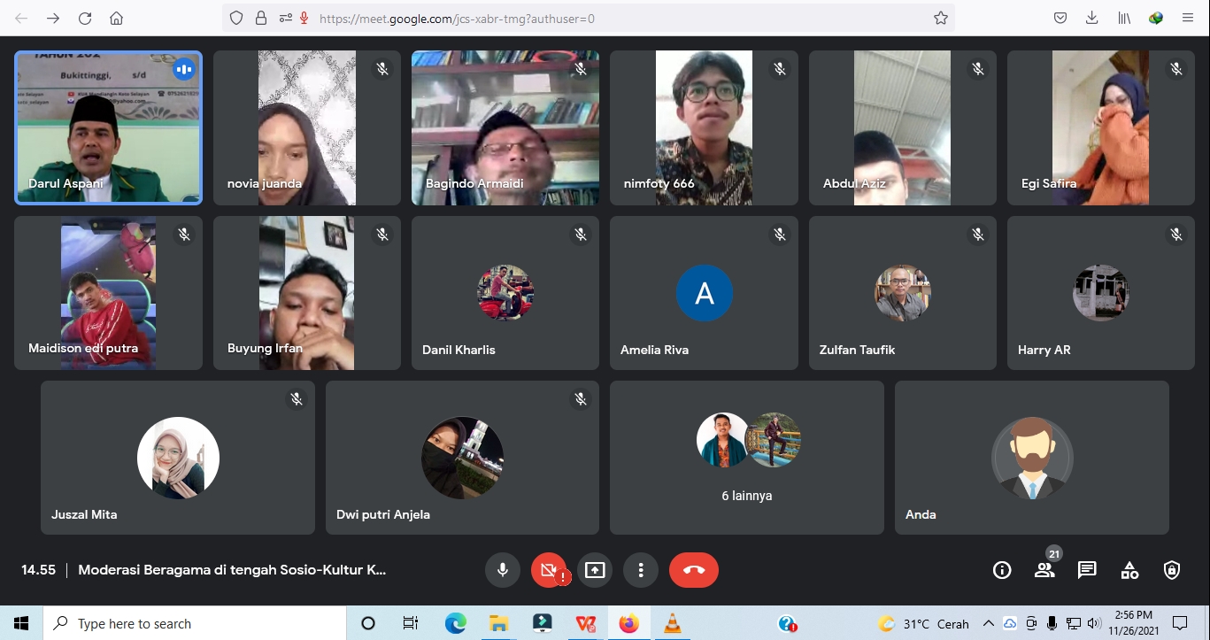Mute the microphone in the call bar
1210x640 pixels.
pyautogui.click(x=503, y=570)
